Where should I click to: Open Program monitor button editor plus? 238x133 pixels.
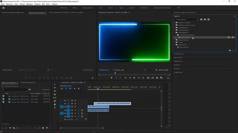point(168,78)
